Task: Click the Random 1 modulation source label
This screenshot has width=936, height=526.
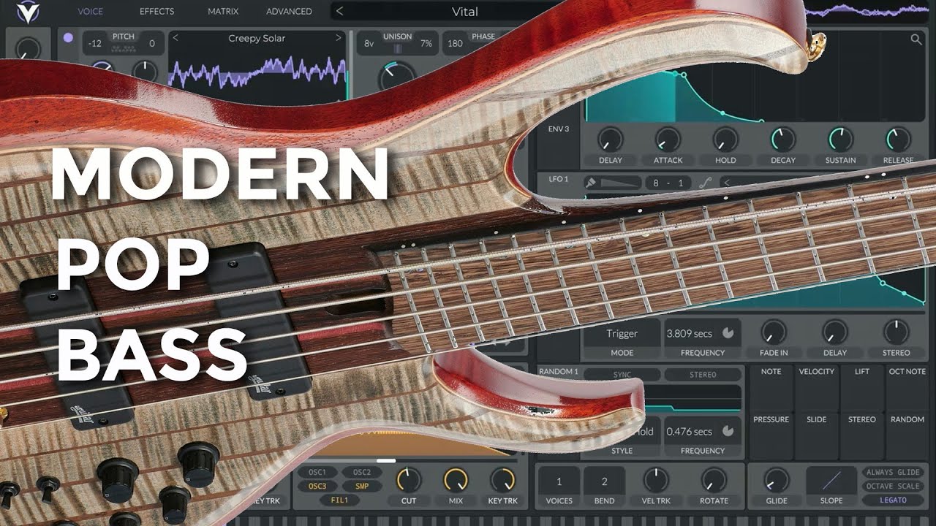Action: (559, 372)
